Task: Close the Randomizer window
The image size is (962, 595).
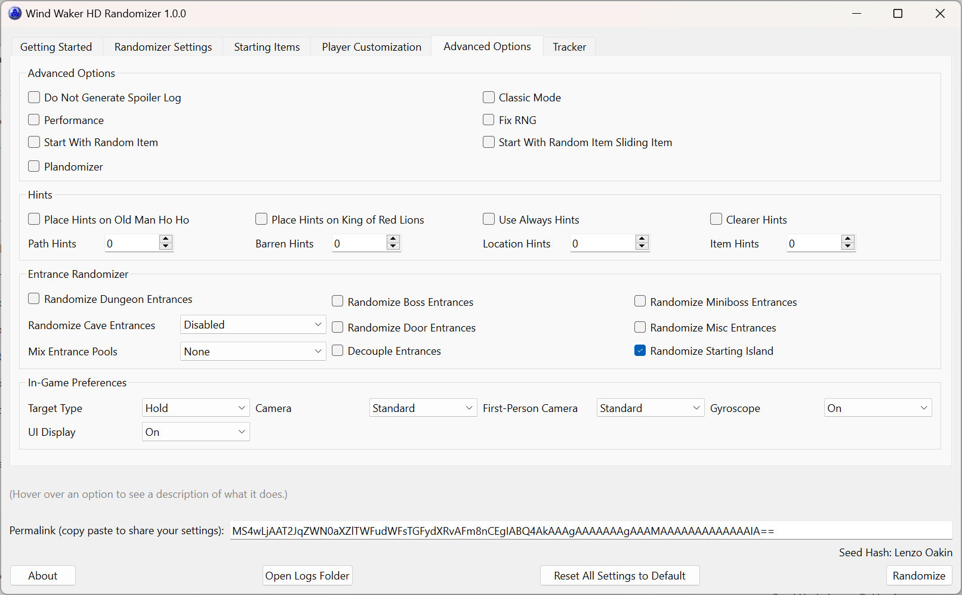Action: pyautogui.click(x=940, y=13)
